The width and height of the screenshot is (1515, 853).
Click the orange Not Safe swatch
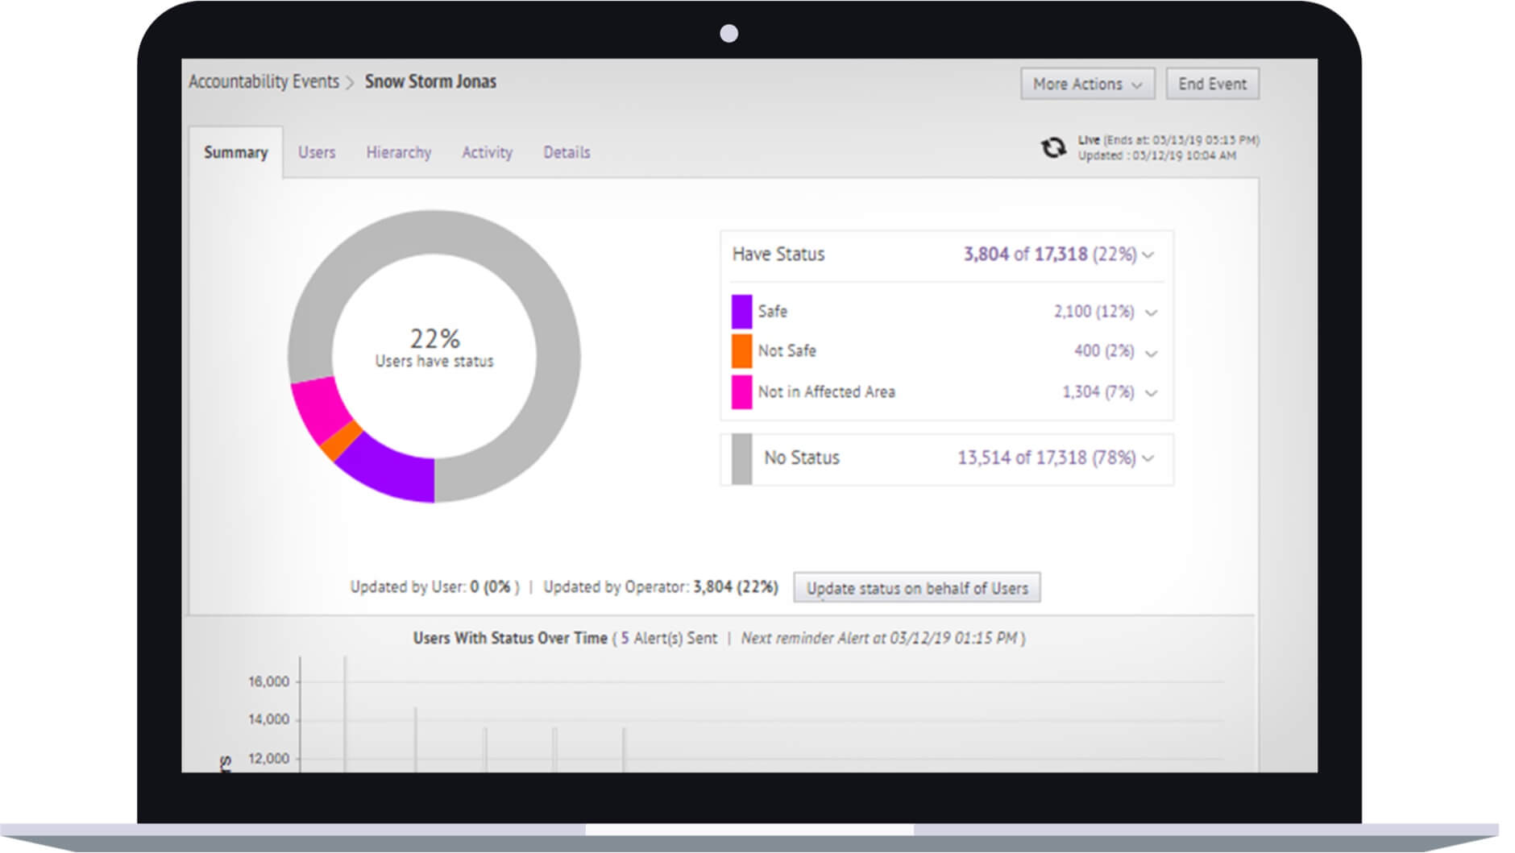[741, 351]
